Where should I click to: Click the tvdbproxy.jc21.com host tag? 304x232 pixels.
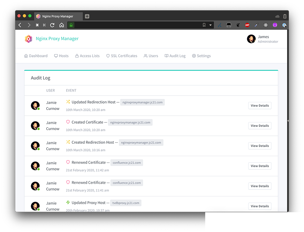point(126,203)
